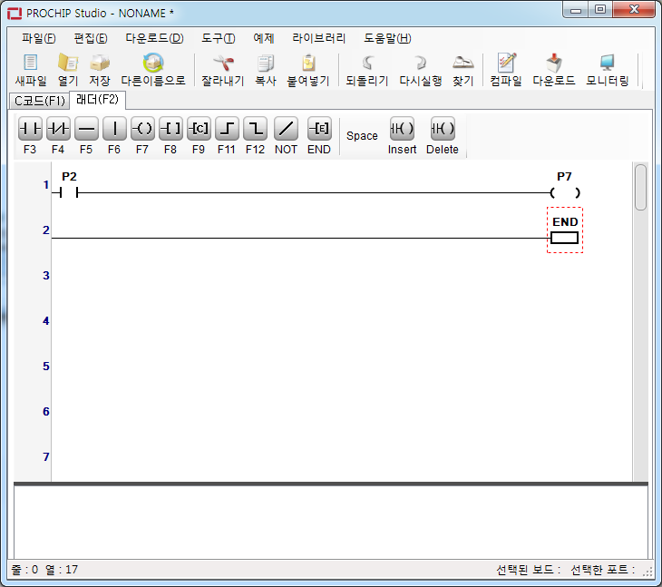This screenshot has width=662, height=587.
Task: Select rising edge F11 tool
Action: [x=227, y=129]
